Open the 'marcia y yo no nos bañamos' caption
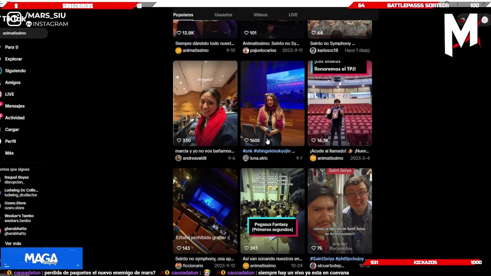Viewport: 491px width, 276px height. point(204,151)
